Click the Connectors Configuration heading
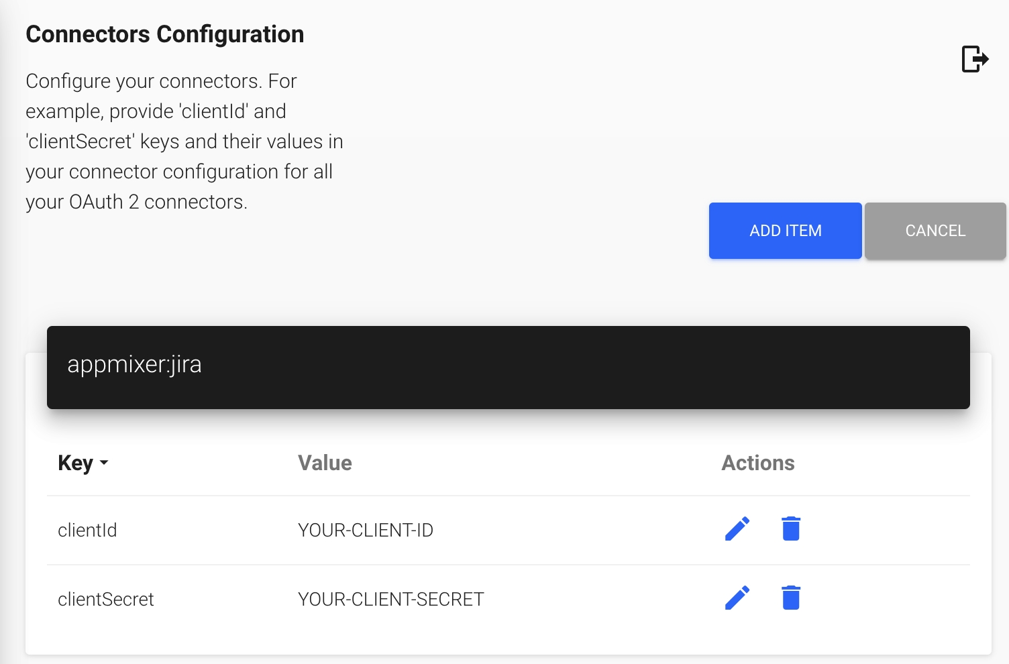The image size is (1009, 664). (x=164, y=34)
